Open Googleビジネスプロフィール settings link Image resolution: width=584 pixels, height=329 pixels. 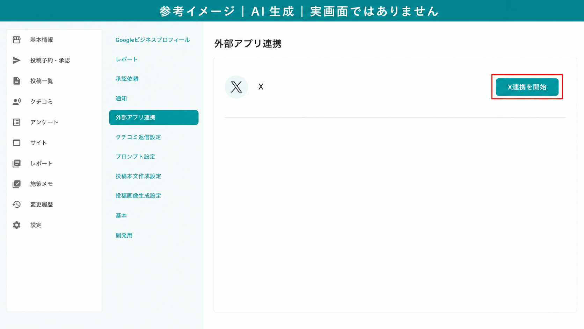pyautogui.click(x=153, y=40)
